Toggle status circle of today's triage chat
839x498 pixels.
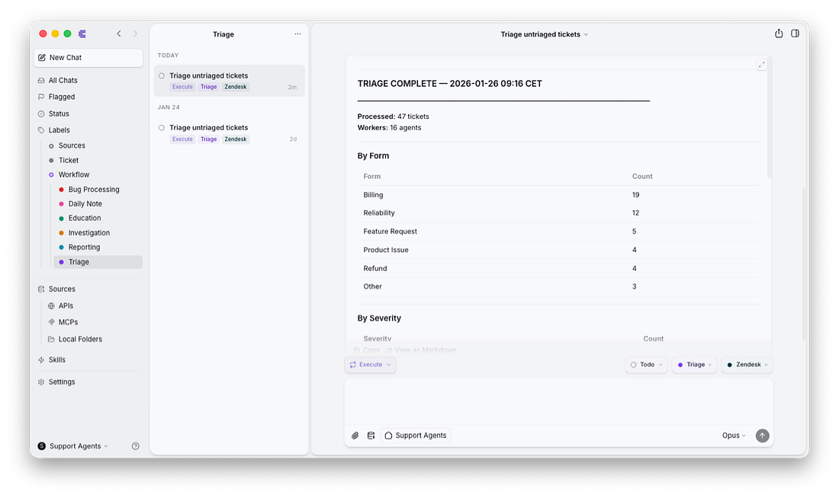[162, 76]
